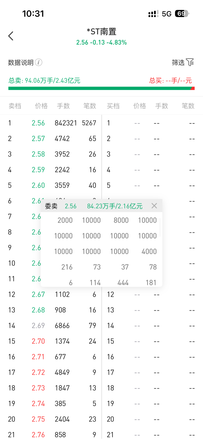Viewport: 203px width, 439px height.
Task: Select sell volume 6866
Action: tap(62, 325)
